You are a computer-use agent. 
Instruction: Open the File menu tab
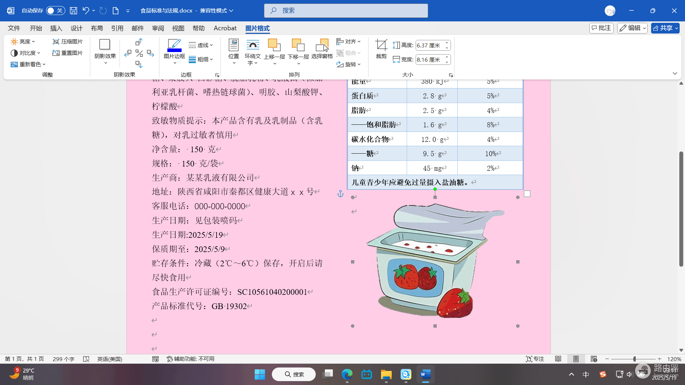pyautogui.click(x=14, y=28)
